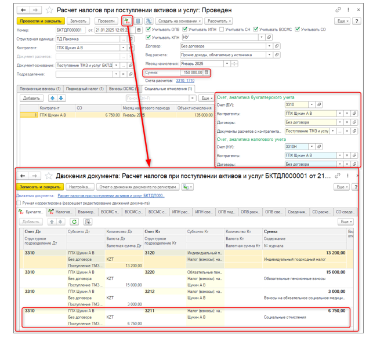This screenshot has width=373, height=338.
Task: Select row with ГПХ Щукин 6 750,00
Action: (x=117, y=115)
